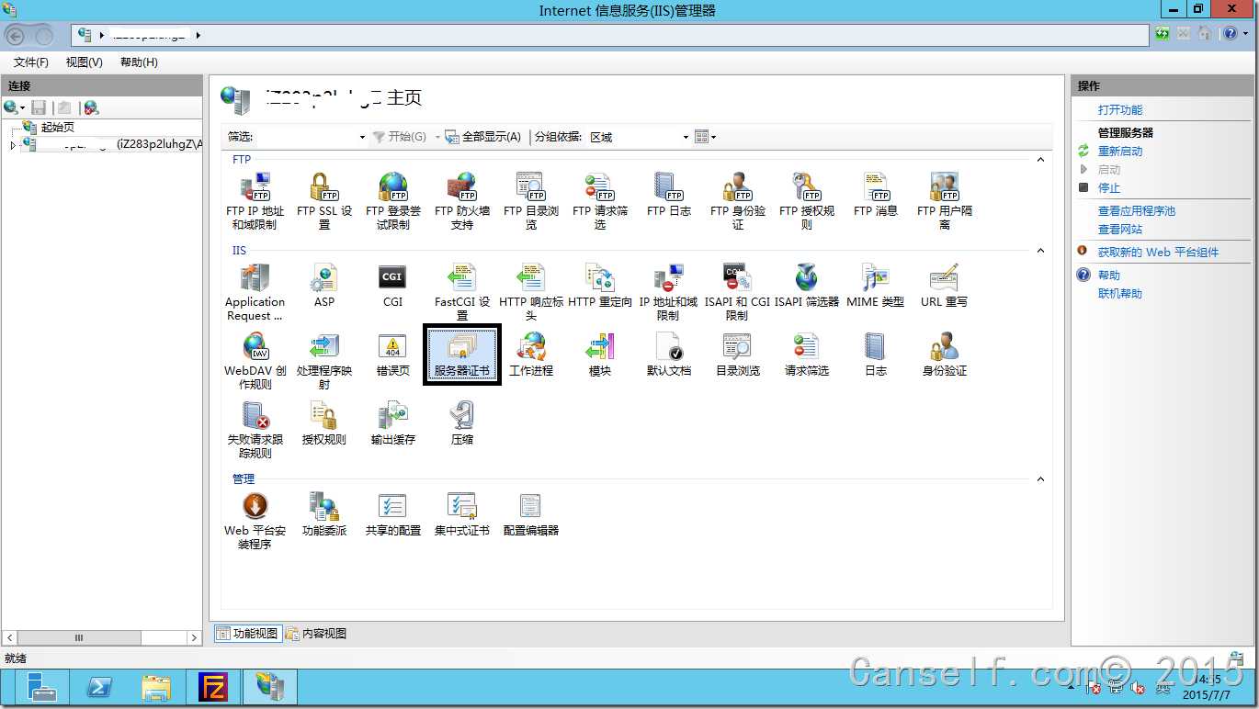This screenshot has width=1259, height=709.
Task: Open FTP 日志 feature
Action: point(669,194)
